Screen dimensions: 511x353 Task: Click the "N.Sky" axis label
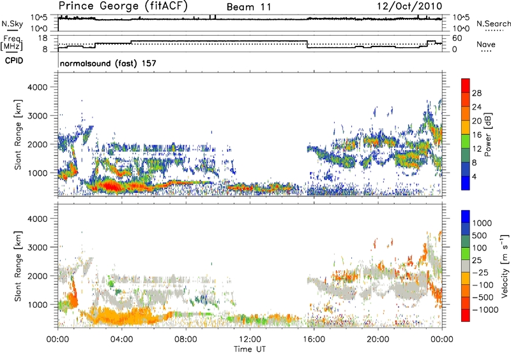12,24
